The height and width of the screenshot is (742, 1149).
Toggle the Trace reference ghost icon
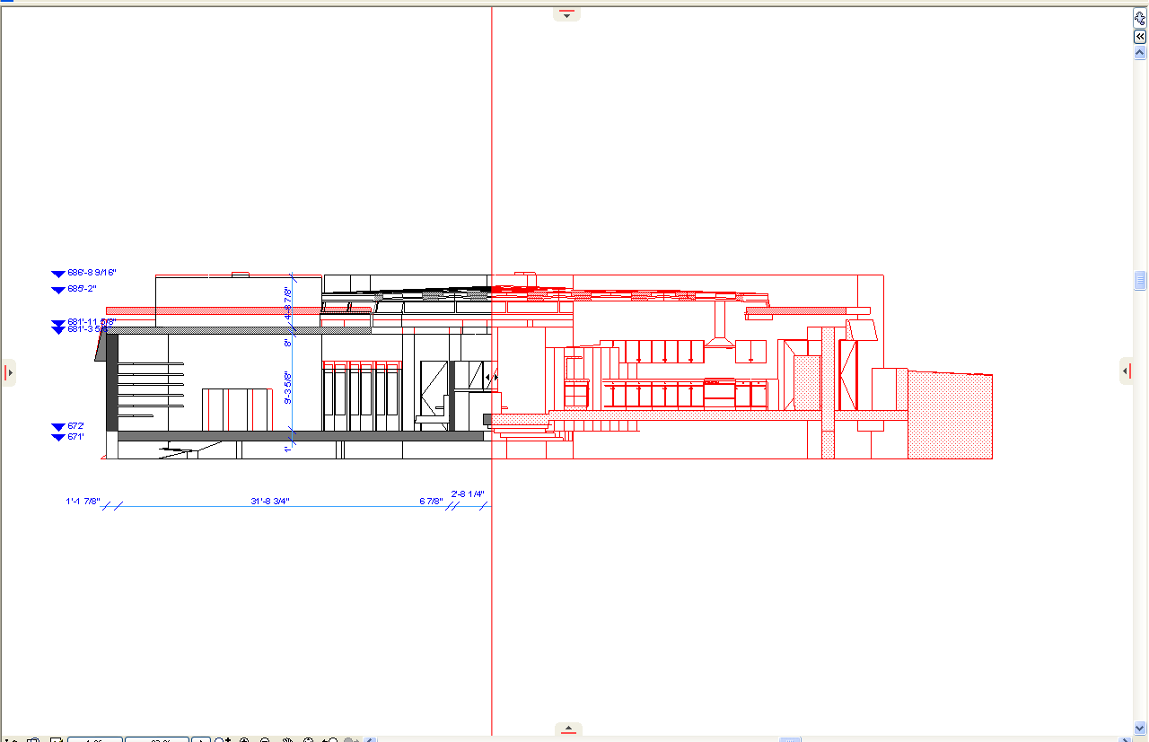pos(1140,18)
